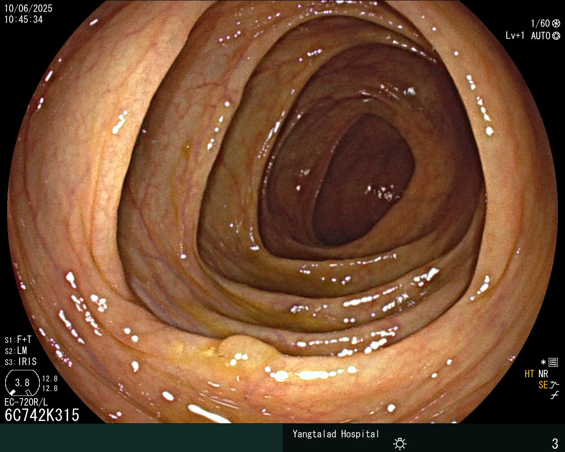Click the AUTO iris mode text
The width and height of the screenshot is (565, 452).
click(541, 36)
